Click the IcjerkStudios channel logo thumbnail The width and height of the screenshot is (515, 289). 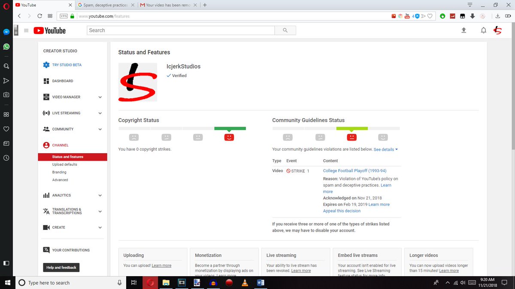tap(138, 82)
